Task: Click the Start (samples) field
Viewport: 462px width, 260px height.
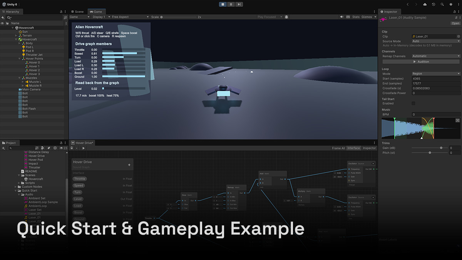Action: click(436, 79)
